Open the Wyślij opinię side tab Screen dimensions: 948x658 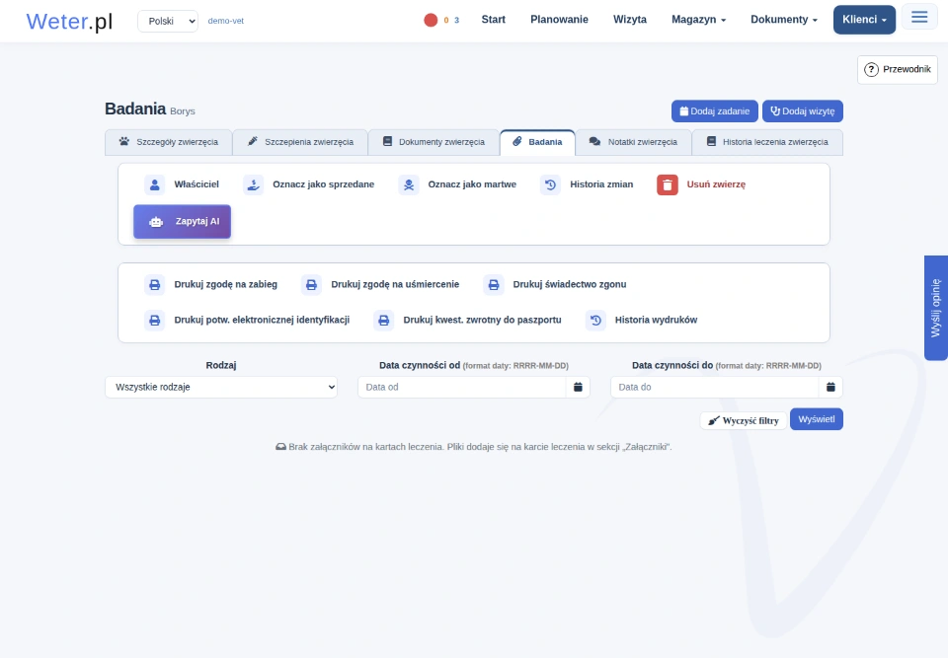pos(936,308)
